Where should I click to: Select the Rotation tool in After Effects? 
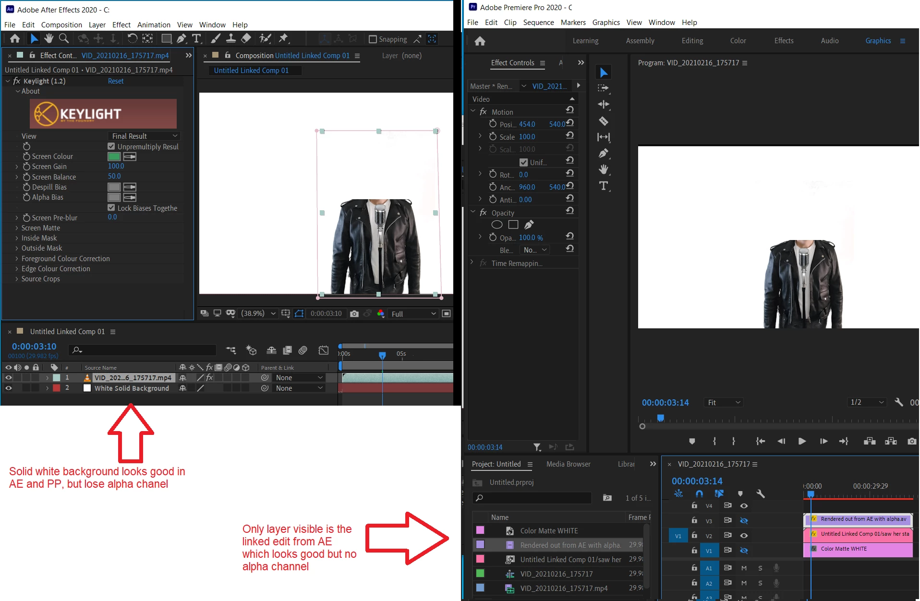pyautogui.click(x=132, y=39)
